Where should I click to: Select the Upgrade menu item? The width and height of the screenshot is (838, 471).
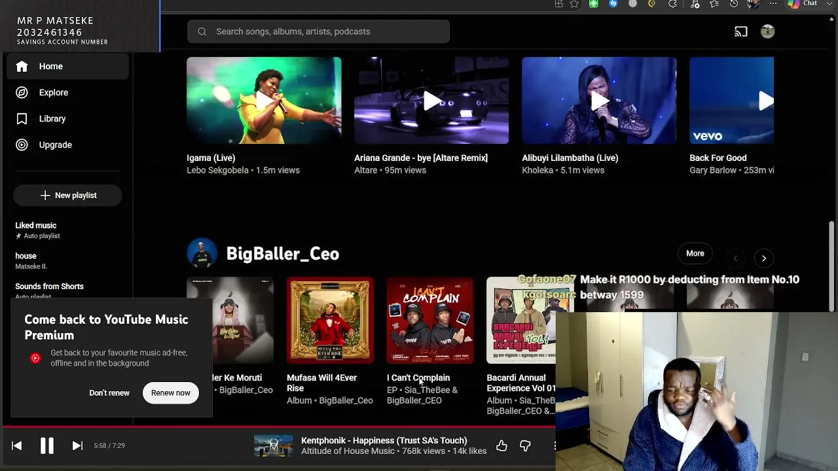(68, 145)
